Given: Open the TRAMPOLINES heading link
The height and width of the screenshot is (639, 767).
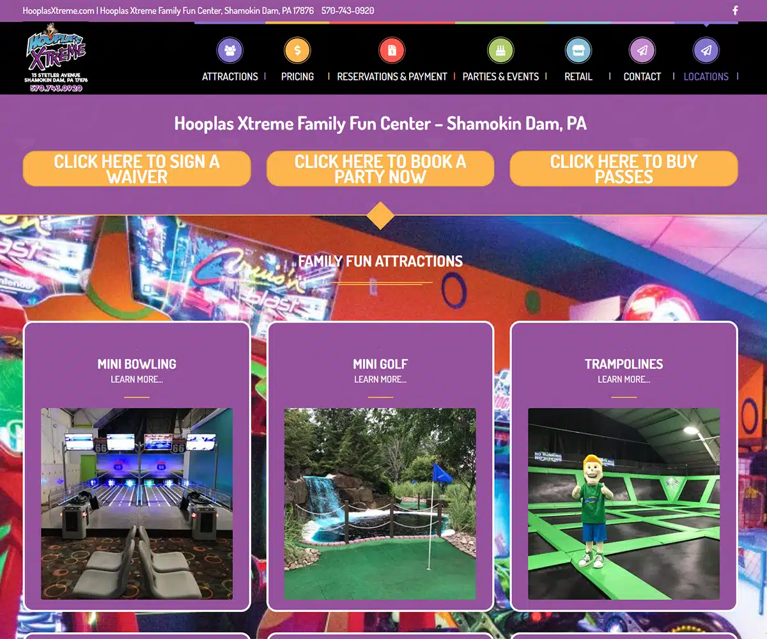Looking at the screenshot, I should click(624, 364).
